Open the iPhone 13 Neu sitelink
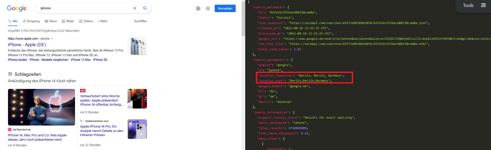 pos(81,60)
